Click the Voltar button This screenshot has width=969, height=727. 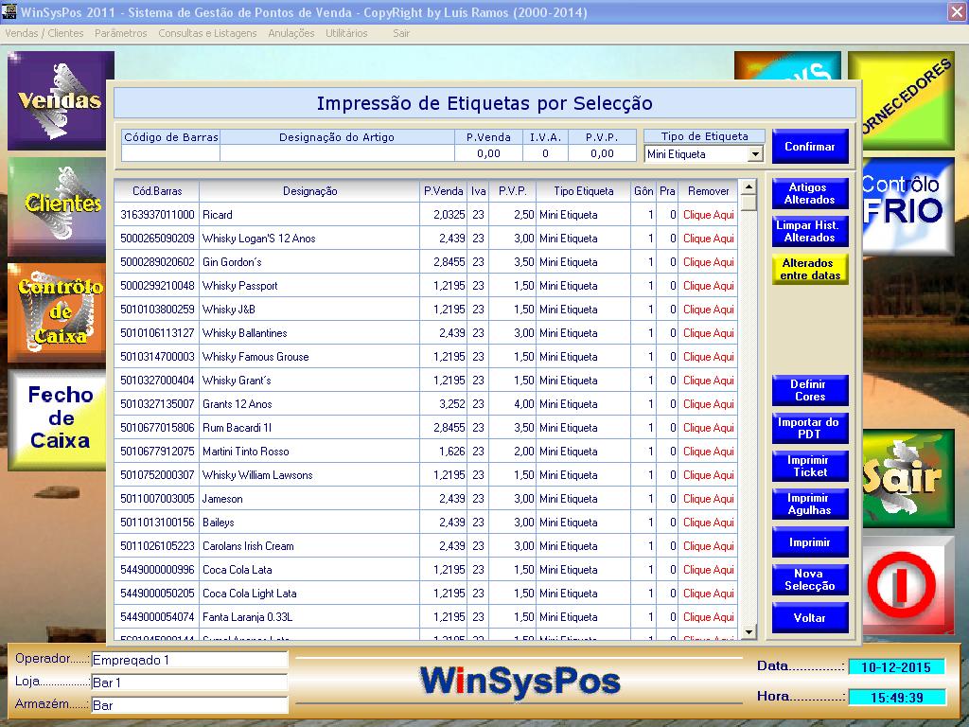pos(809,617)
